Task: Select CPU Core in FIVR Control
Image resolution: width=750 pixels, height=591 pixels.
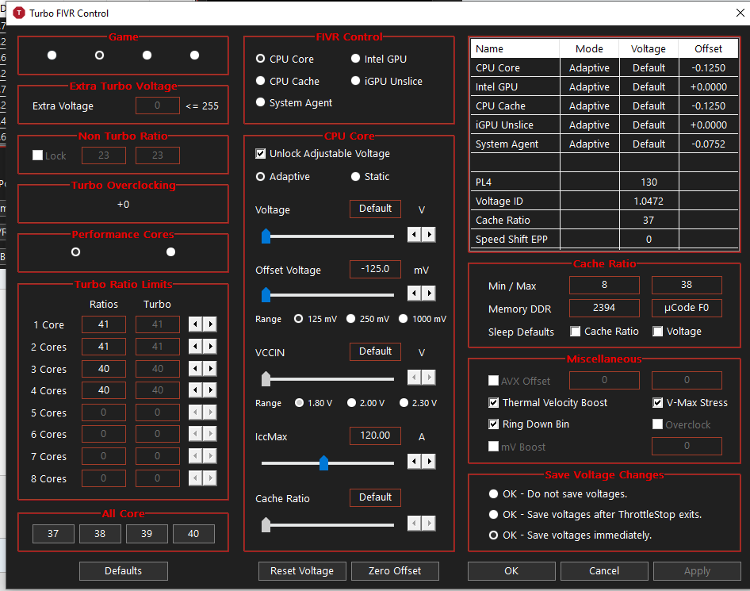Action: 285,59
